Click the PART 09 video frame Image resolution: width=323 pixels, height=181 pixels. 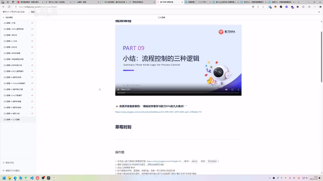(178, 60)
